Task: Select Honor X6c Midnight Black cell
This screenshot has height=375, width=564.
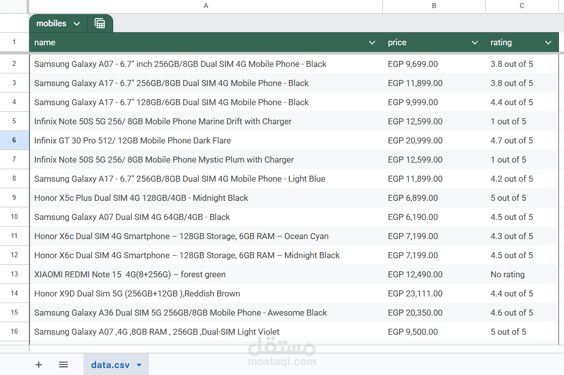Action: [x=206, y=255]
